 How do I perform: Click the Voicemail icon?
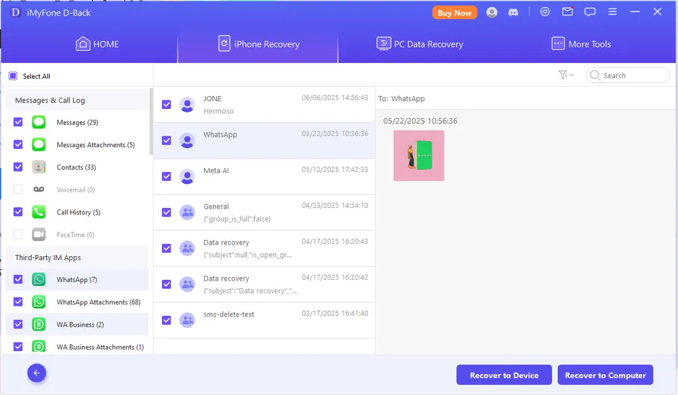tap(39, 190)
